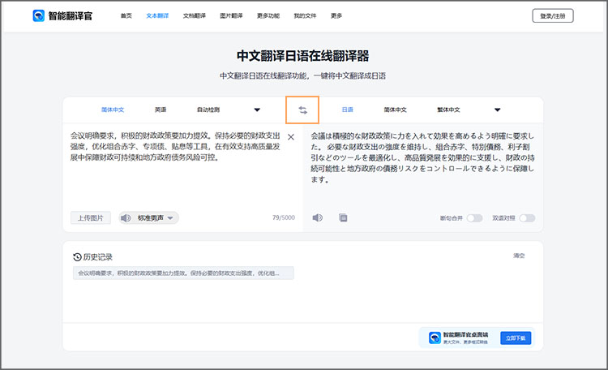Screen dimensions: 608x370
Task: Go to 文档翻译 page
Action: 195,16
